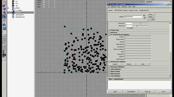Image resolution: width=174 pixels, height=97 pixels.
Task: Collapse pPlane1 in the outliner tree
Action: coord(8,8)
